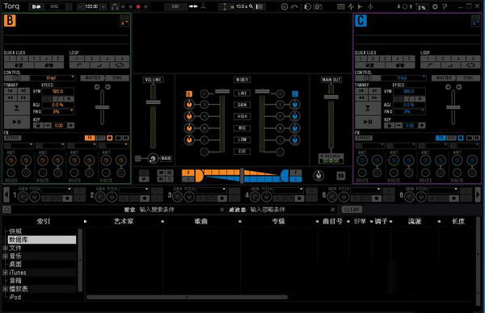The width and height of the screenshot is (485, 313).
Task: Click deck B key plus button
Action: (x=70, y=125)
